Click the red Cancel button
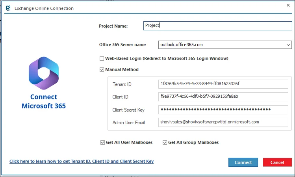Image resolution: width=295 pixels, height=177 pixels. [x=277, y=162]
